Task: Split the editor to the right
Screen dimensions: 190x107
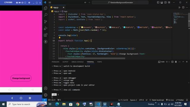Action: coord(183,7)
